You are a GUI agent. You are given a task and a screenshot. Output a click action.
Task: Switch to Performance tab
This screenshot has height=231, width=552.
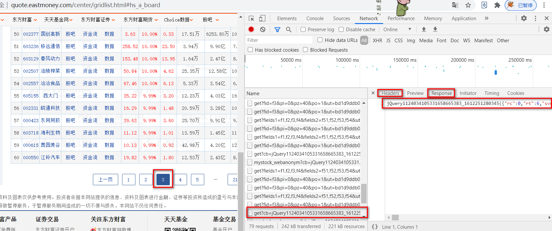[x=401, y=19]
